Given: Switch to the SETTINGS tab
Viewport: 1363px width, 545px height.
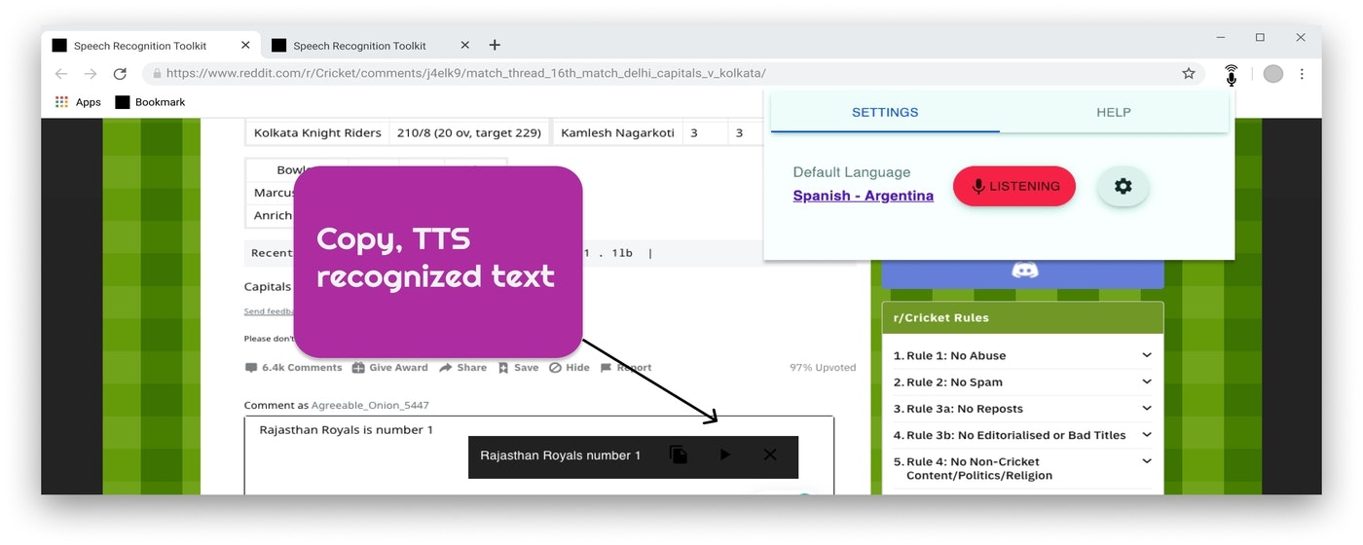Looking at the screenshot, I should 885,112.
